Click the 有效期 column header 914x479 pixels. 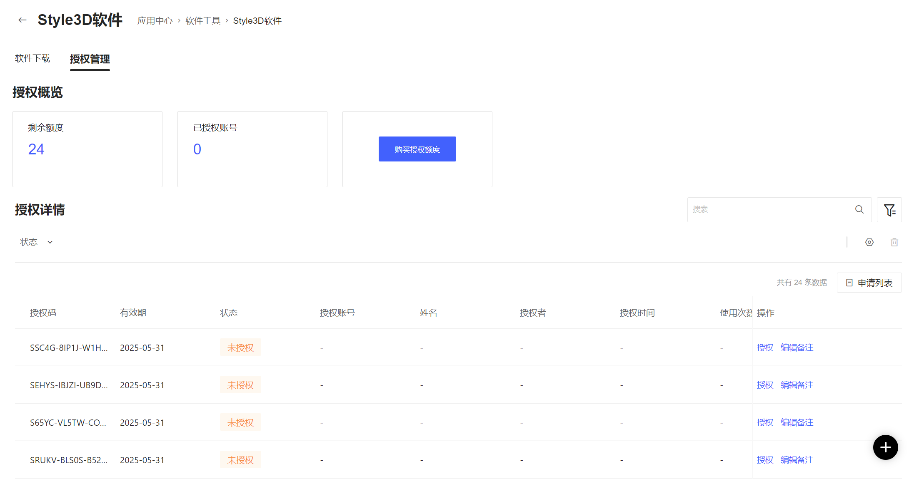coord(133,313)
